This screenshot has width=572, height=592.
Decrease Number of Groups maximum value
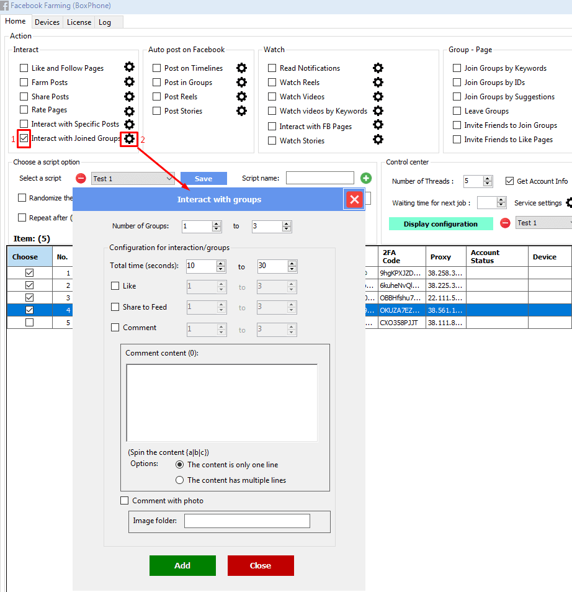pos(287,229)
